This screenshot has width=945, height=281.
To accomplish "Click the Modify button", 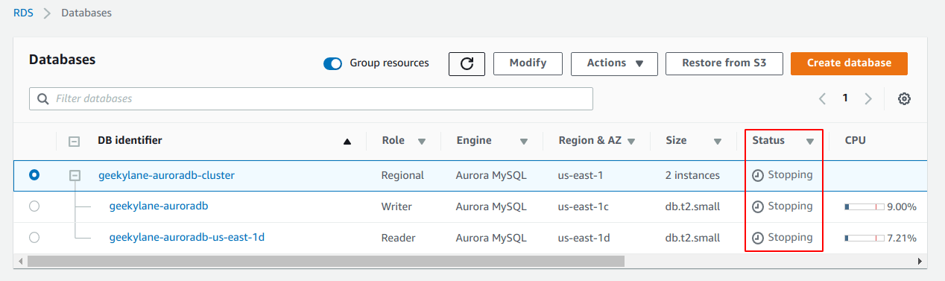I will [528, 63].
